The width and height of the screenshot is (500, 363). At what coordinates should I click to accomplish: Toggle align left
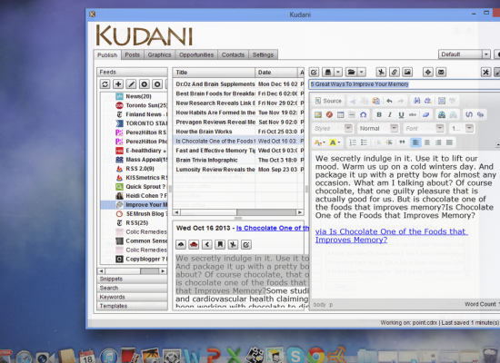tap(415, 142)
